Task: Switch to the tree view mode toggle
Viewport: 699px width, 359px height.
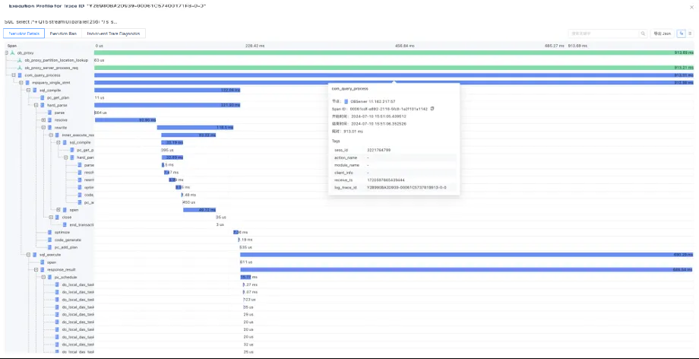Action: tap(681, 33)
